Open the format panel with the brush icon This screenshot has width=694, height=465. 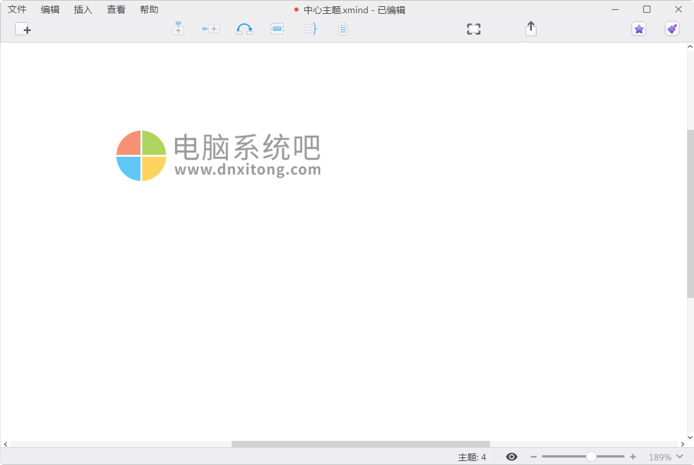[x=672, y=29]
